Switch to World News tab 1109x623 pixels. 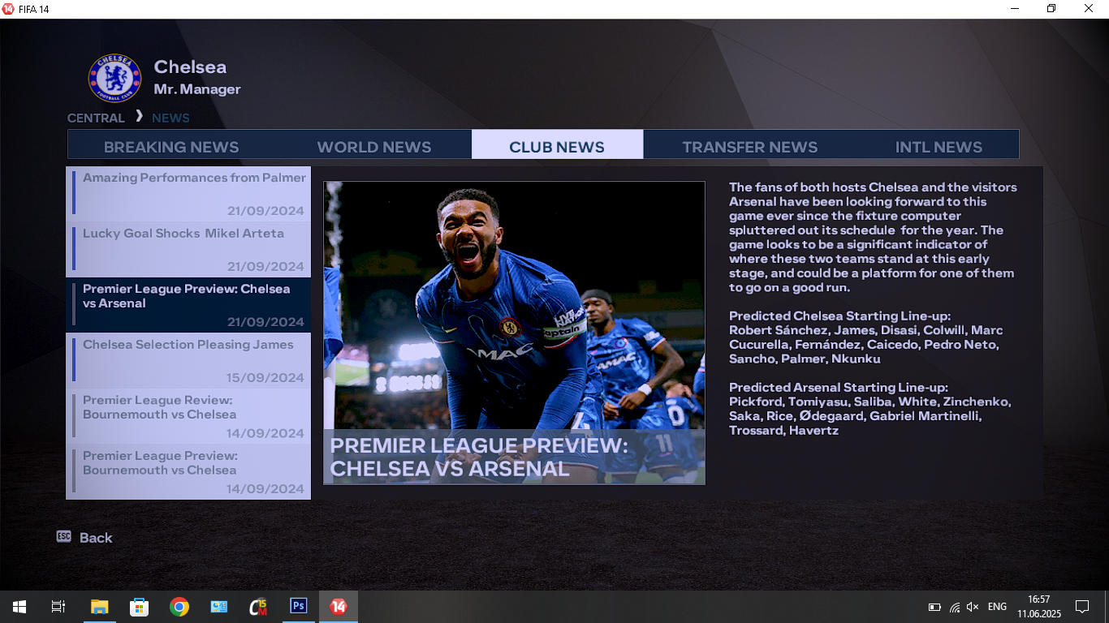coord(374,147)
